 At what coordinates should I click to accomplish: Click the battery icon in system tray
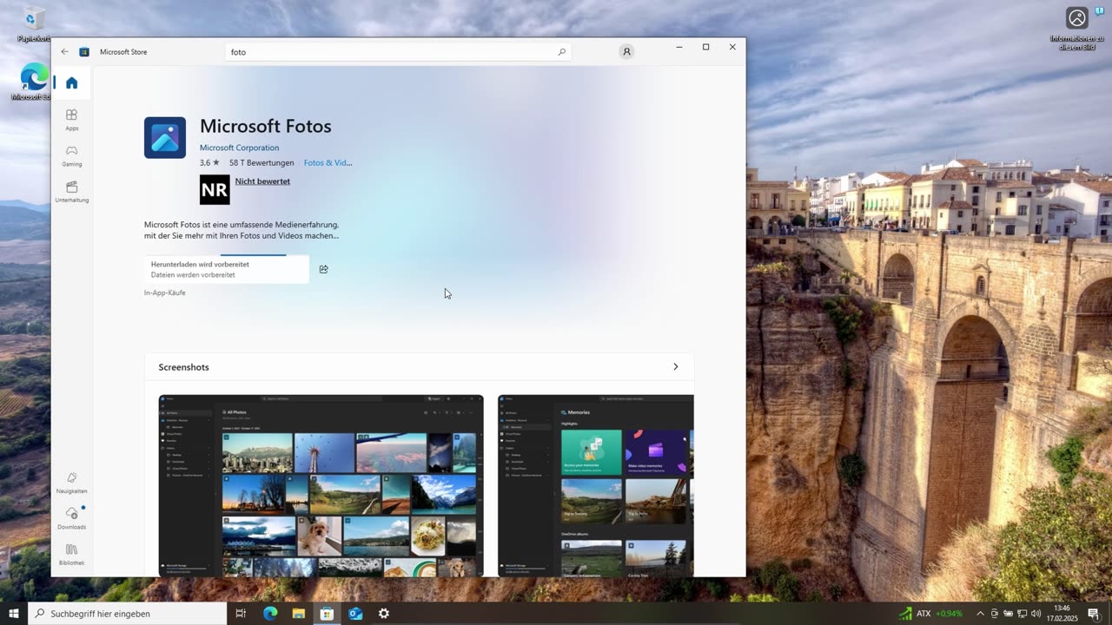(1008, 614)
